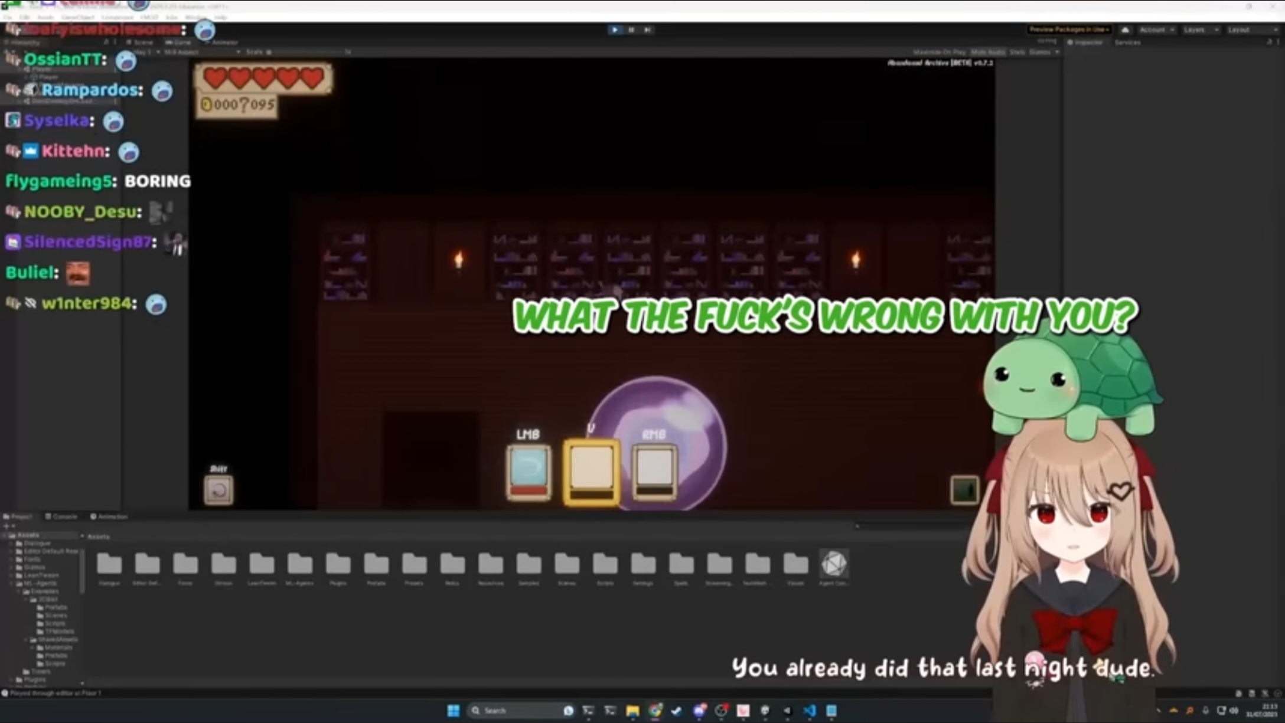Expand the Plugins folder in tree
This screenshot has width=1285, height=723.
point(11,679)
